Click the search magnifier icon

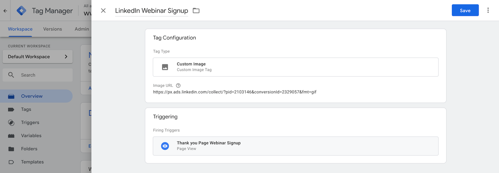pos(11,75)
